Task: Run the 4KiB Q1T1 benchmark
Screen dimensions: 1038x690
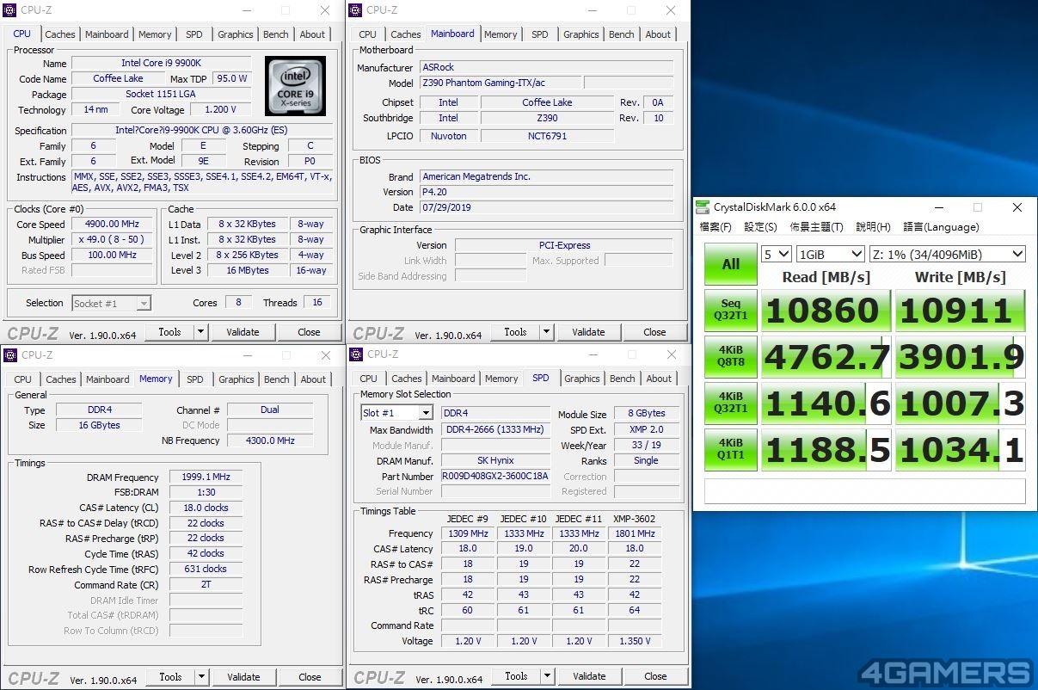Action: click(x=731, y=450)
